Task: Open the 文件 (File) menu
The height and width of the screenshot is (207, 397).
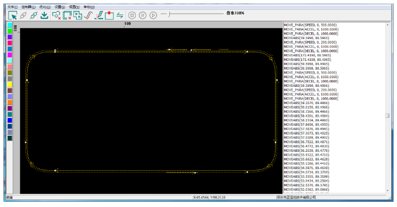Action: click(x=13, y=7)
